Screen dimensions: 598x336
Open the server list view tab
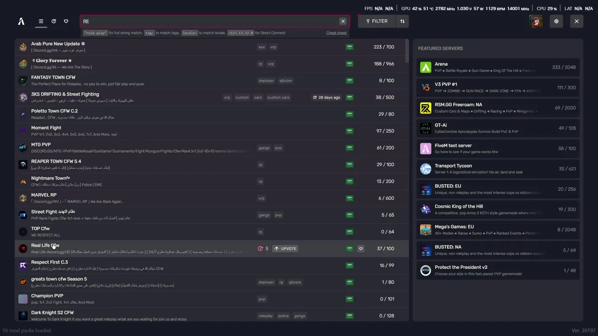coord(41,21)
